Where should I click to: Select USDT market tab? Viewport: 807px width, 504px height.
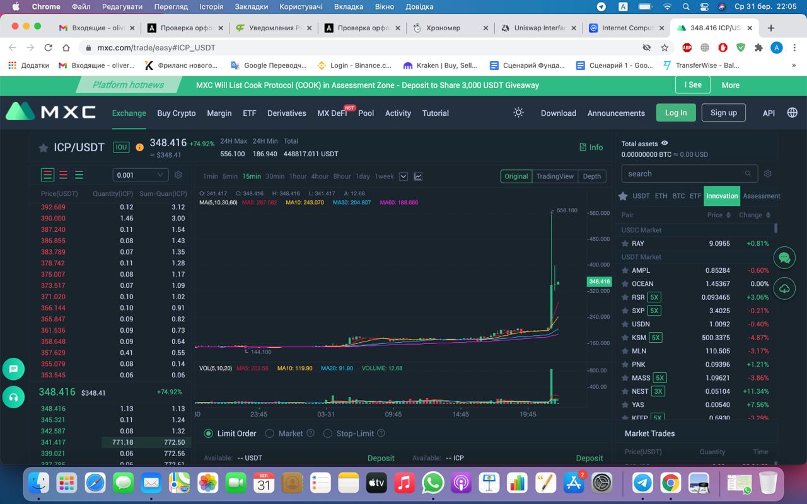pos(641,196)
